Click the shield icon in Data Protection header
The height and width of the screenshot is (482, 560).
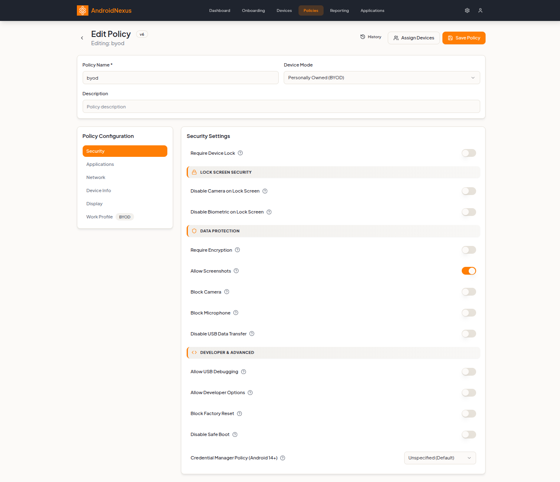point(194,231)
